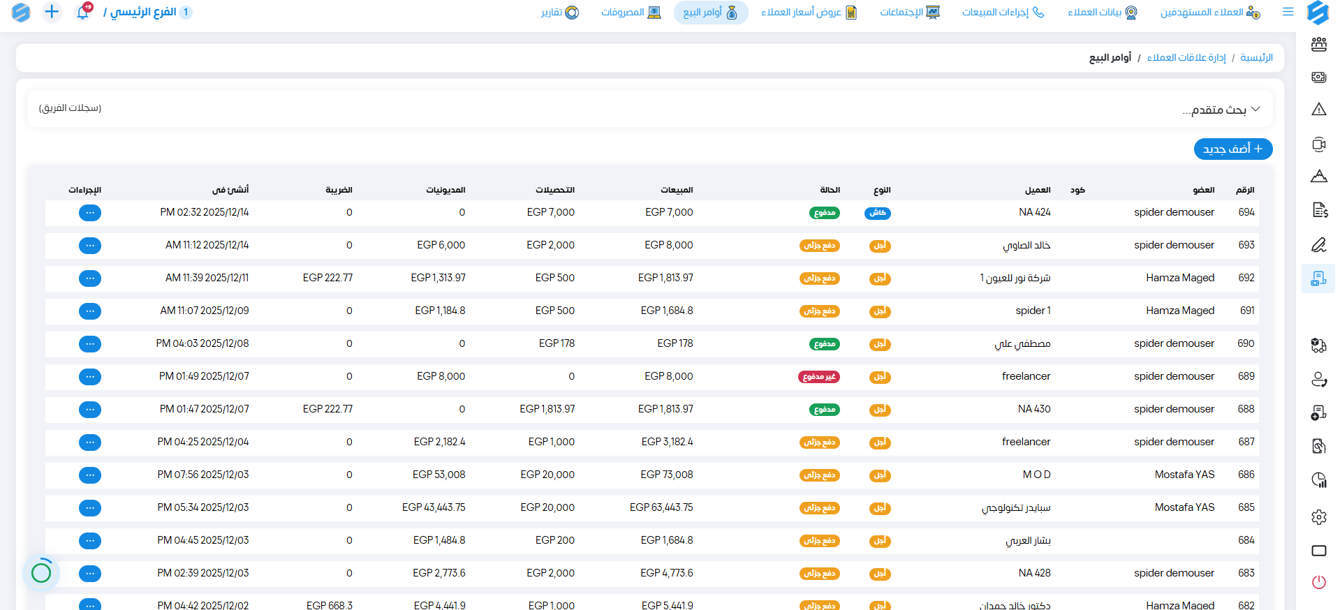
Task: Click the green circular loading widget
Action: click(x=41, y=573)
